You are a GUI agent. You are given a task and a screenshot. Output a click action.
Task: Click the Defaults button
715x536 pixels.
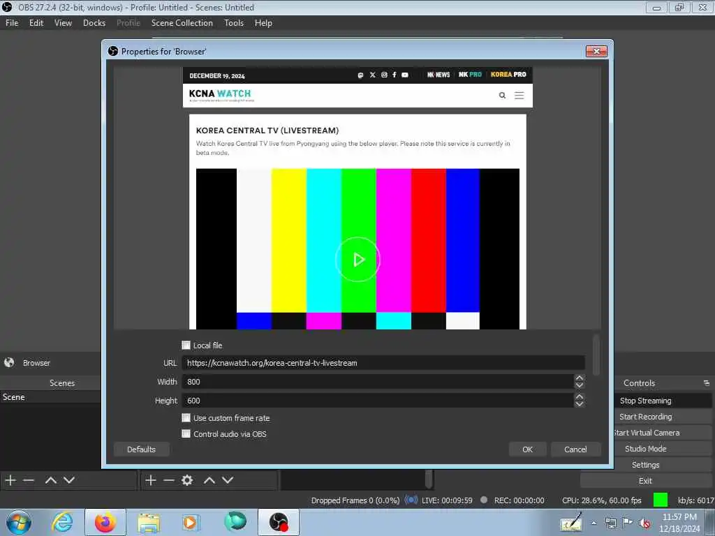pos(141,449)
